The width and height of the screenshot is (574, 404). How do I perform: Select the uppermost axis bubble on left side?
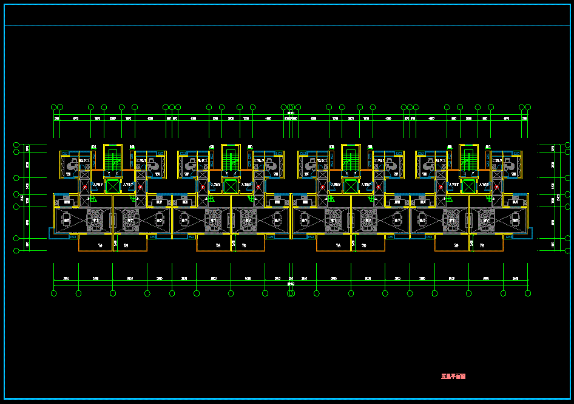[16, 145]
